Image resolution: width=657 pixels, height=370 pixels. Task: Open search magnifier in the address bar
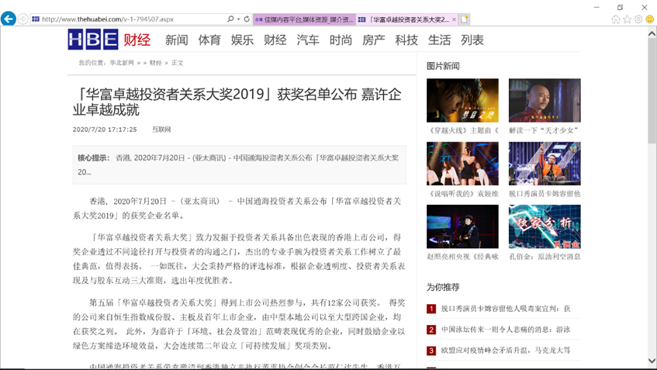click(230, 19)
